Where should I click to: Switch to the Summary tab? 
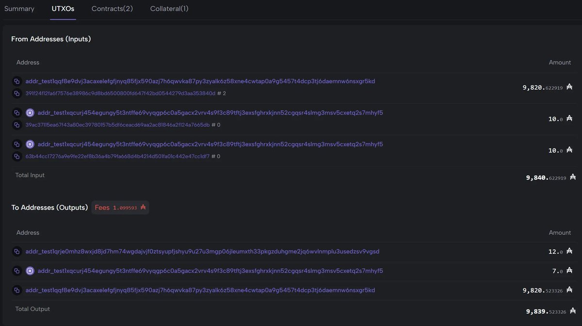pyautogui.click(x=19, y=9)
